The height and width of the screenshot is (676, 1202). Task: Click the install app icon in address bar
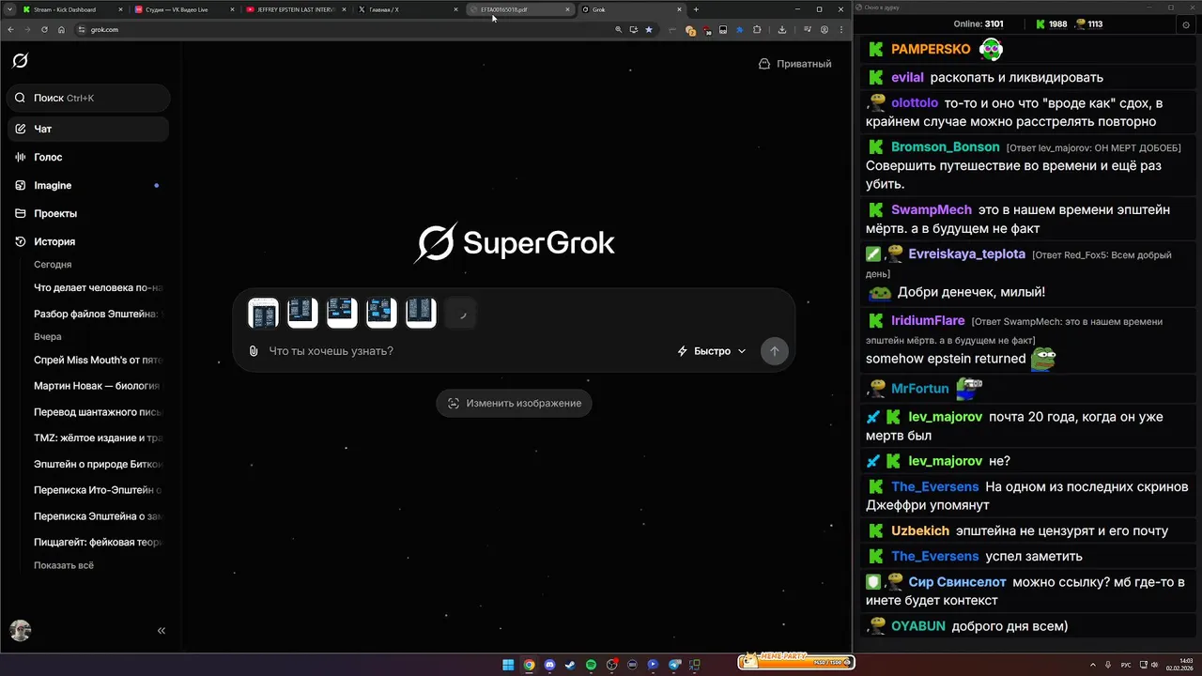coord(633,29)
